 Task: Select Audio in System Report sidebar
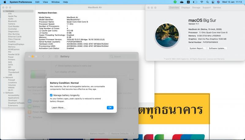coord(11,19)
